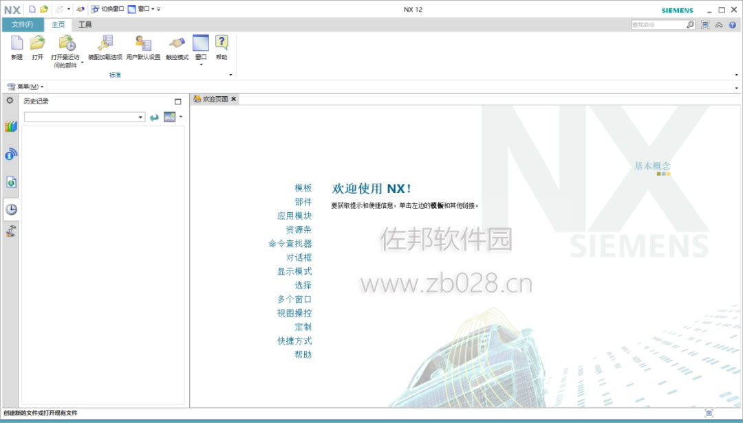Click 用户默认设置 customer defaults icon
Viewport: 743px width, 423px height.
point(143,47)
